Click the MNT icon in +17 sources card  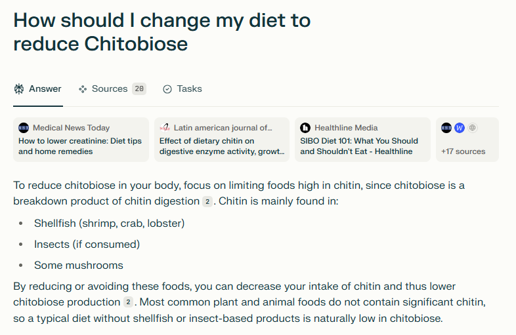point(446,128)
